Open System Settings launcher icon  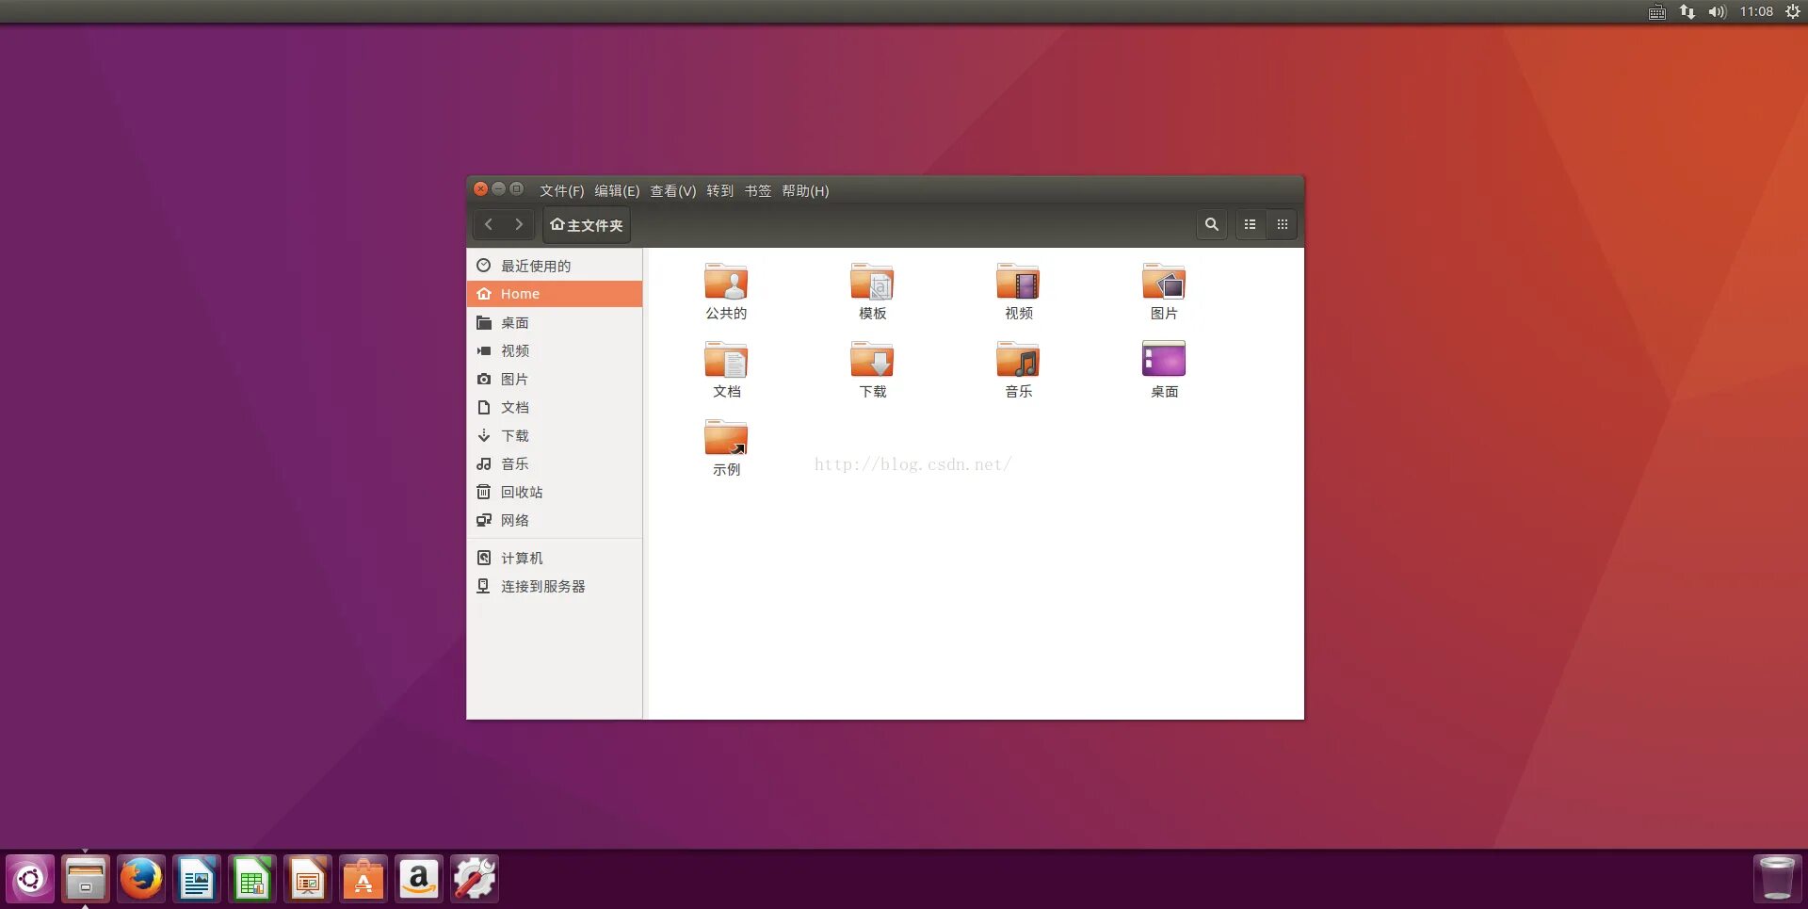coord(475,880)
